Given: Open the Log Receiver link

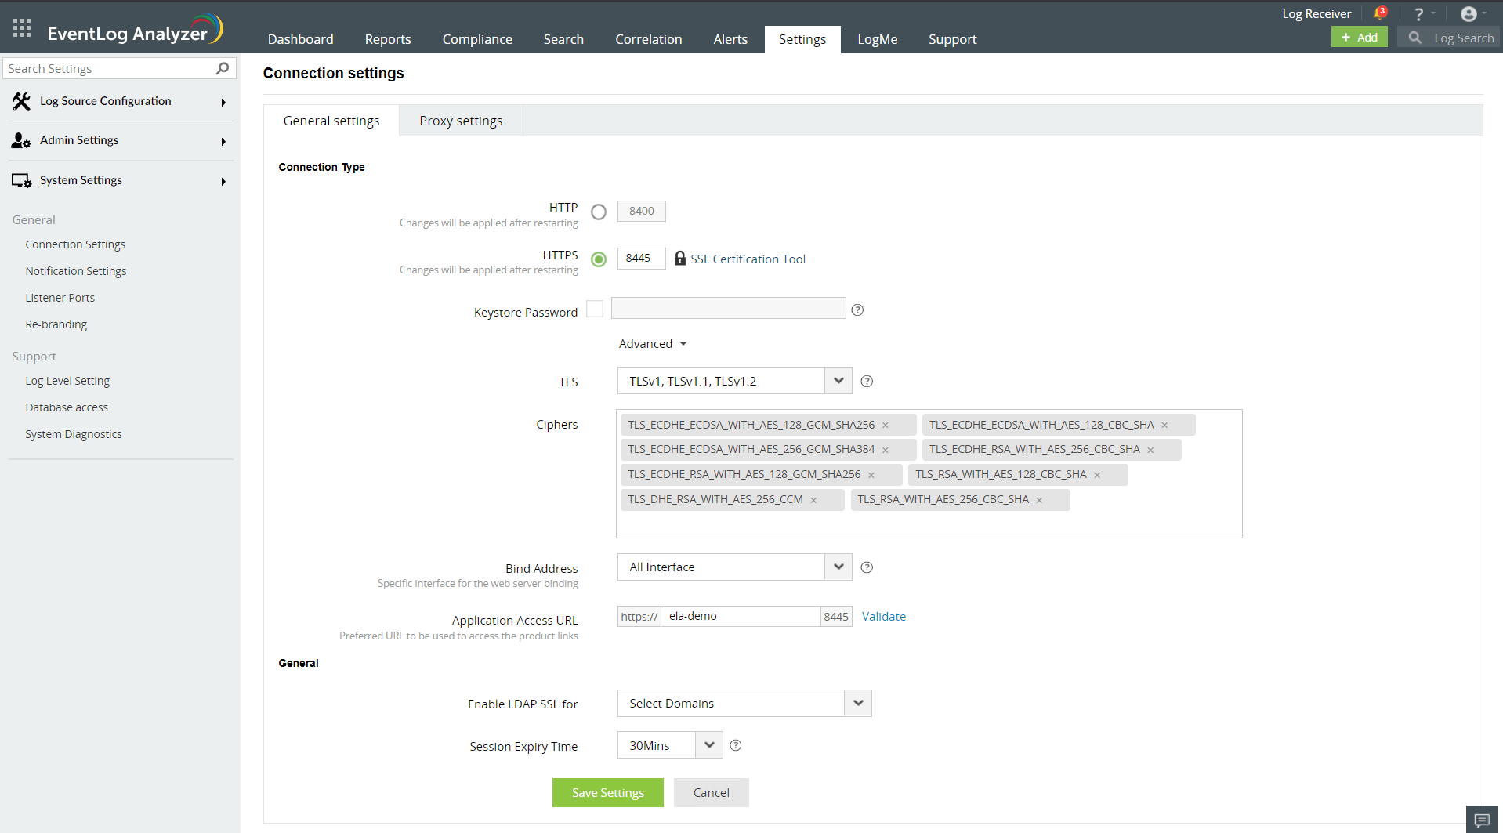Looking at the screenshot, I should (1316, 14).
